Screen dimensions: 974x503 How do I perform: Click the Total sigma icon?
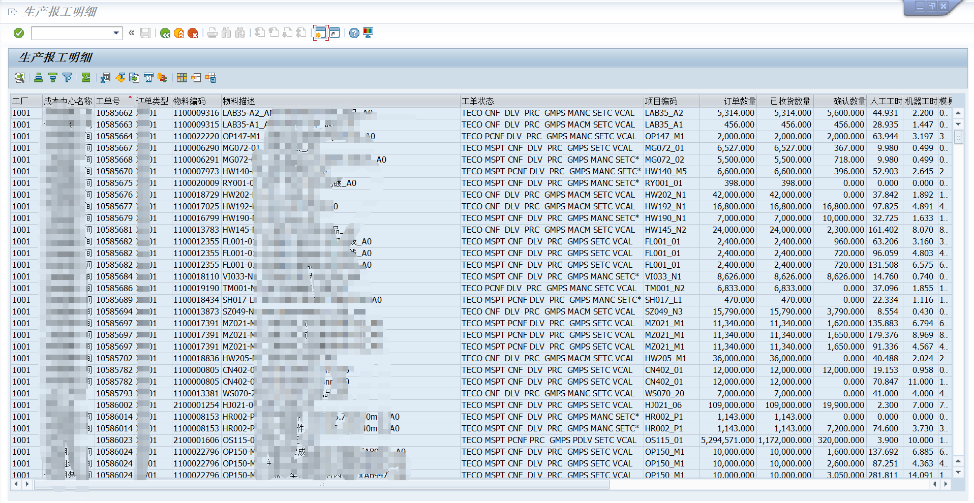pos(86,78)
